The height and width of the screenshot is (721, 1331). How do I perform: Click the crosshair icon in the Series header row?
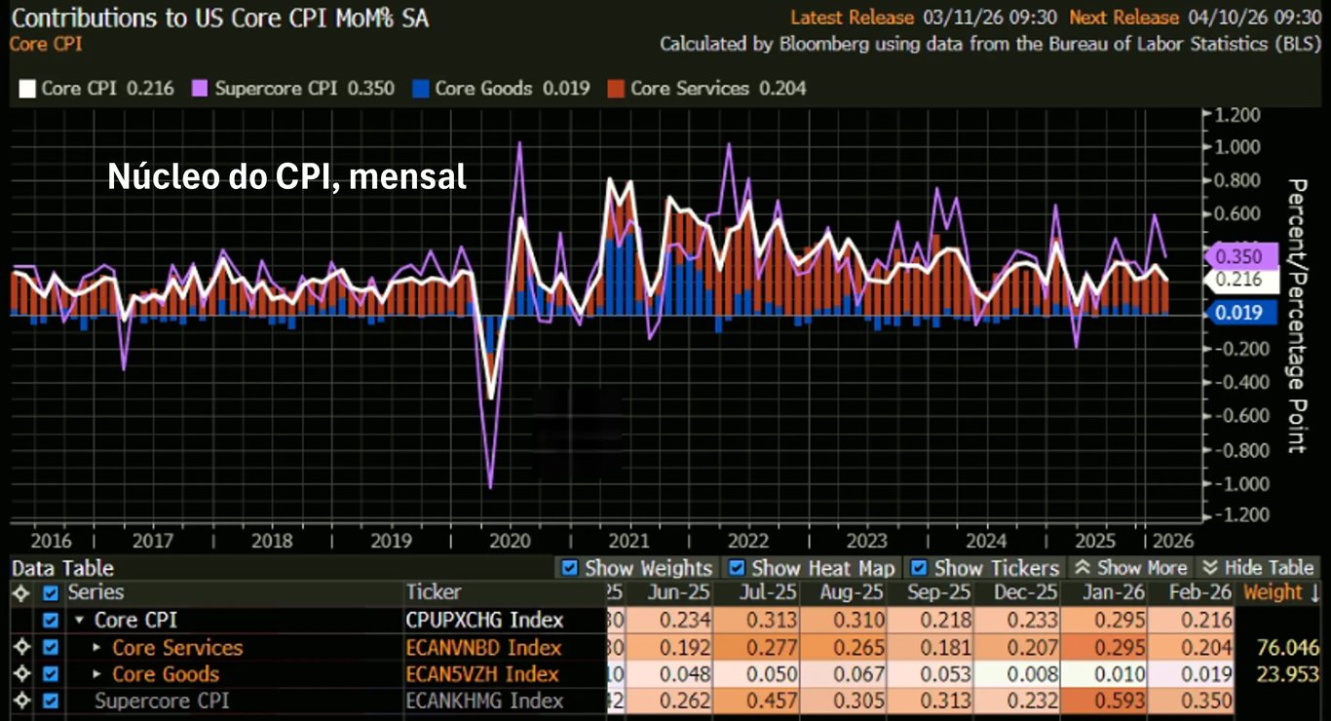click(20, 592)
